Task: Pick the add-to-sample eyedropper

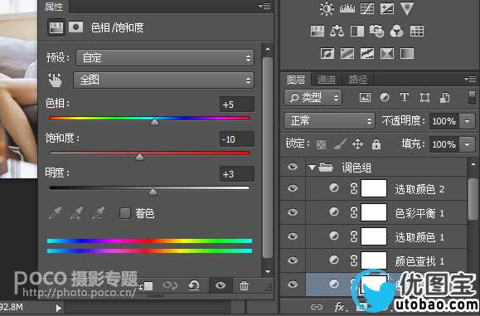Action: (77, 213)
